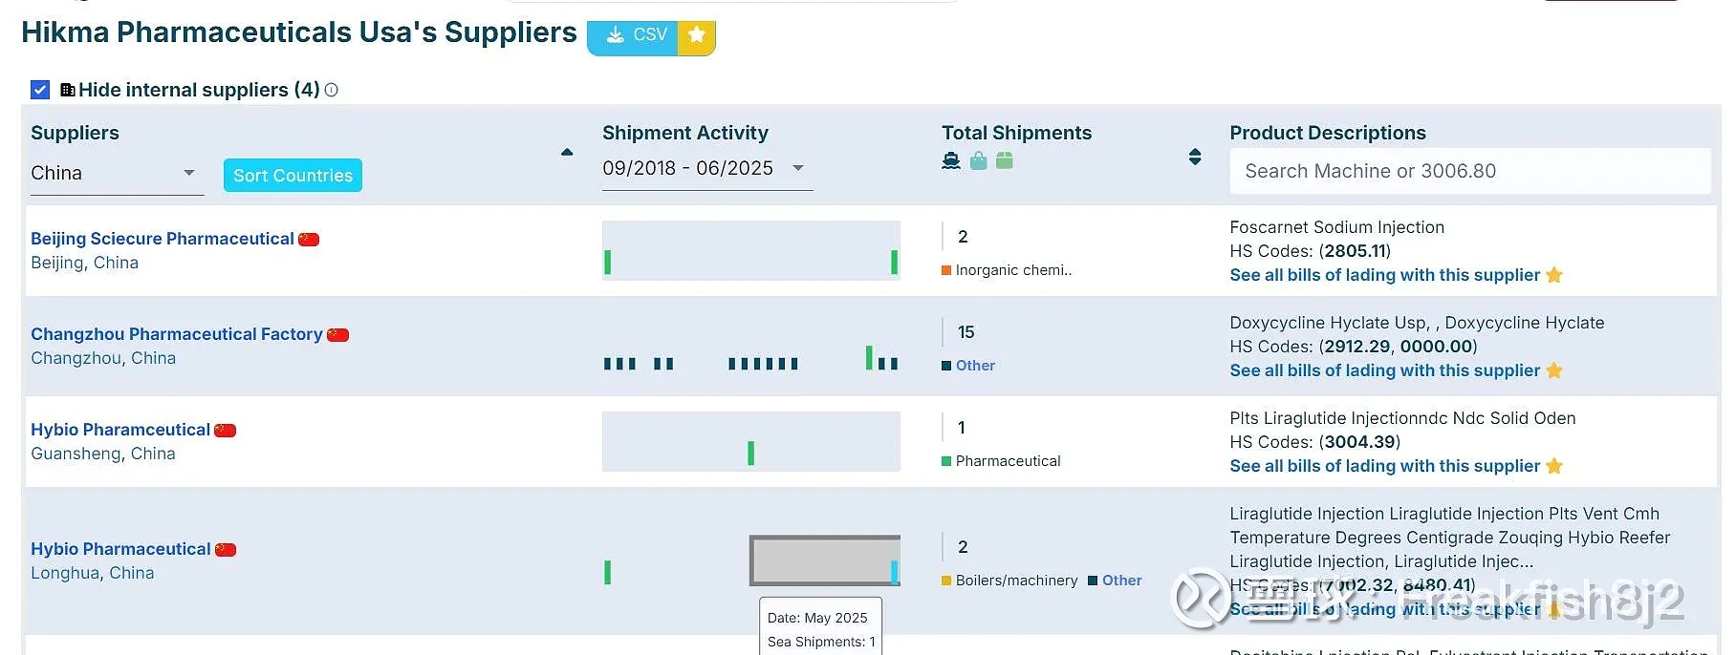Click Pharmaceutical category label in Hybio row

pyautogui.click(x=1008, y=461)
